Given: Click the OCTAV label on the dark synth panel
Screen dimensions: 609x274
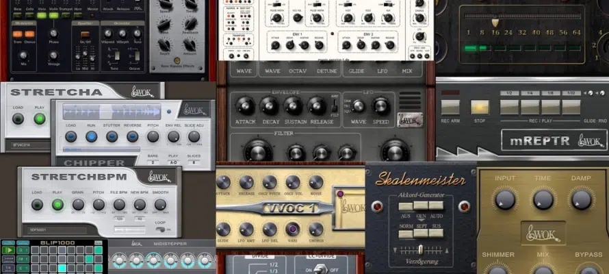Looking at the screenshot, I should click(296, 71).
